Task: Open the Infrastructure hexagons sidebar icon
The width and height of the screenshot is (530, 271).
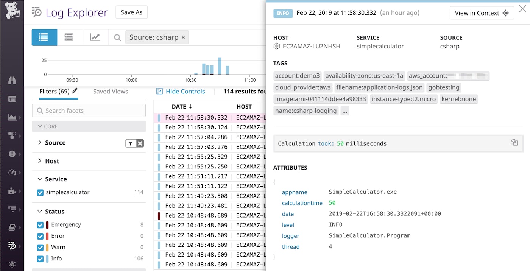Action: pos(12,135)
